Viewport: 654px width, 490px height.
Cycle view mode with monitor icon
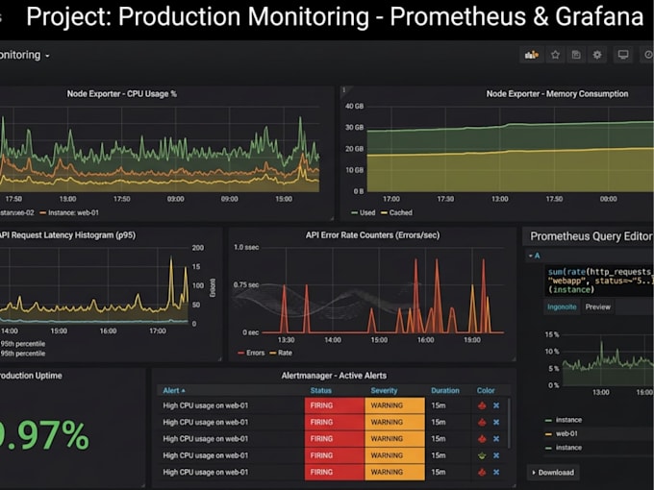tap(623, 55)
